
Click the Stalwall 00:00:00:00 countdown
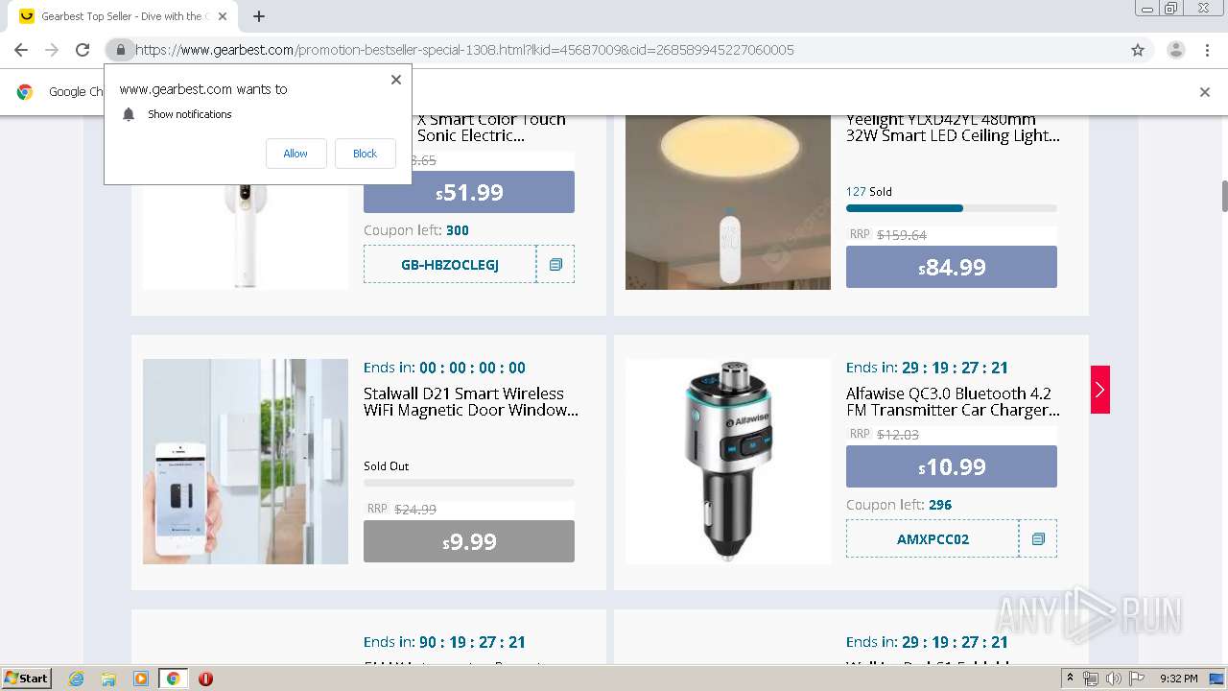(472, 368)
